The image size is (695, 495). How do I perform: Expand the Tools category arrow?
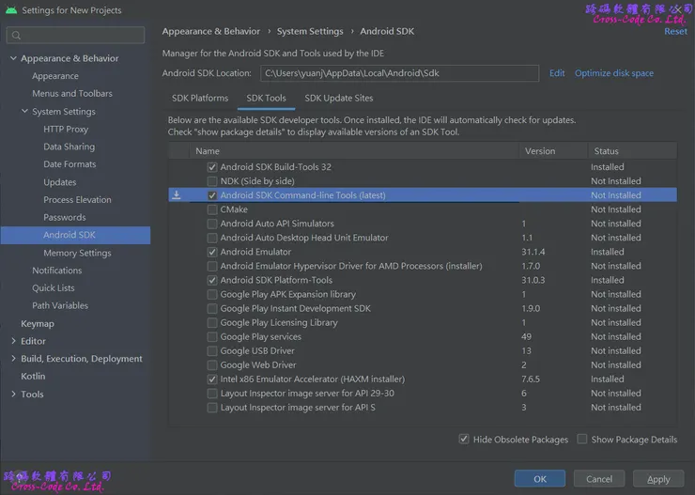[x=13, y=394]
